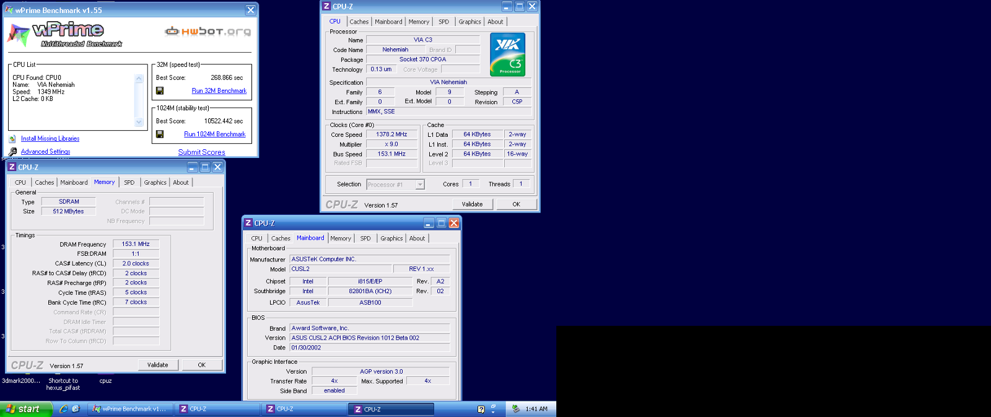Click the Bus Speed value 153.1 MHz
This screenshot has height=417, width=991.
tap(391, 154)
